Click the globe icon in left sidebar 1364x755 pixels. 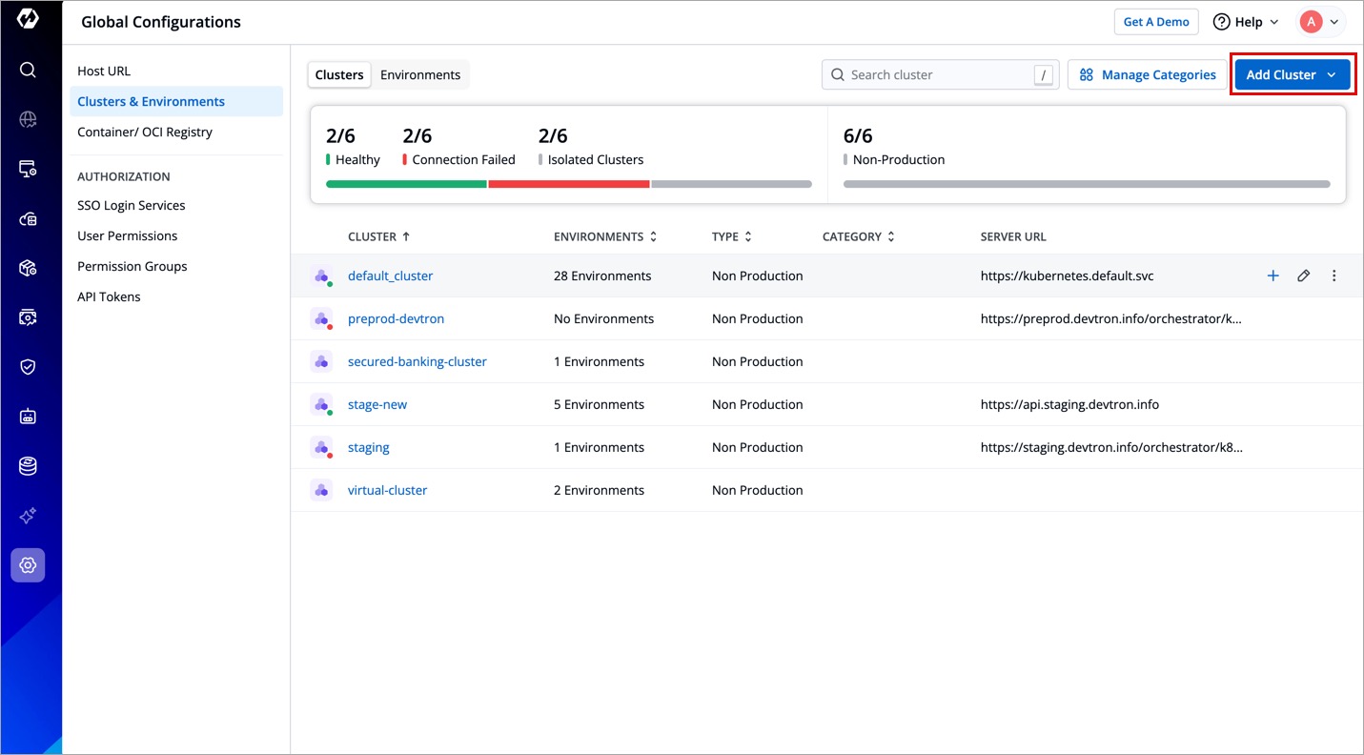coord(28,119)
